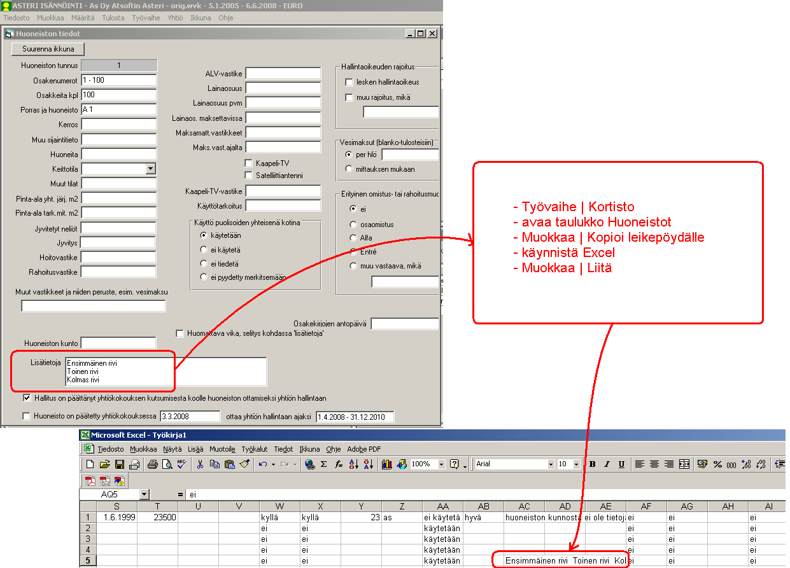Enable 'muu rajoitus, mikä' checkbox
Viewport: 790px width, 568px height.
tap(349, 97)
